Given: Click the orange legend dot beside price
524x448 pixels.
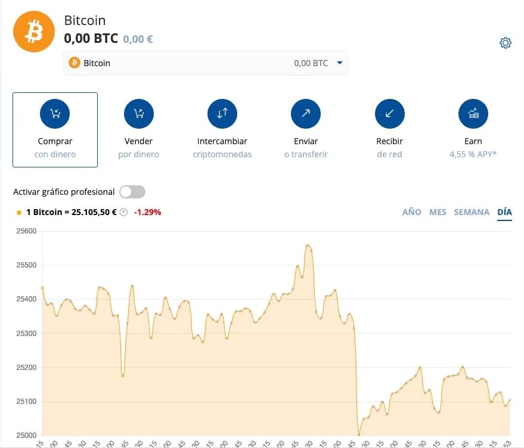Looking at the screenshot, I should click(x=19, y=213).
